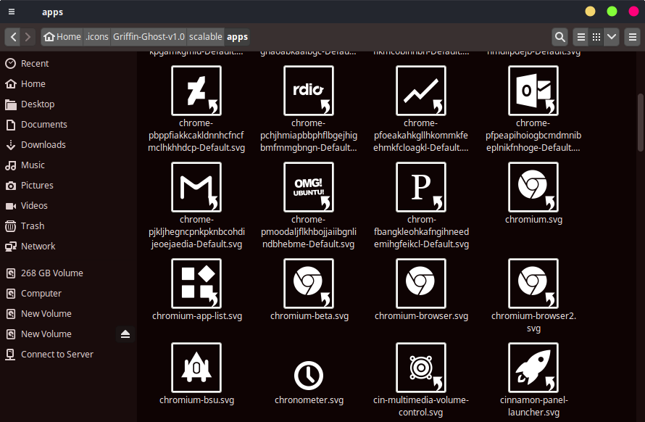Viewport: 645px width, 422px height.
Task: Select the chromium-beta.svg icon
Action: click(x=309, y=284)
